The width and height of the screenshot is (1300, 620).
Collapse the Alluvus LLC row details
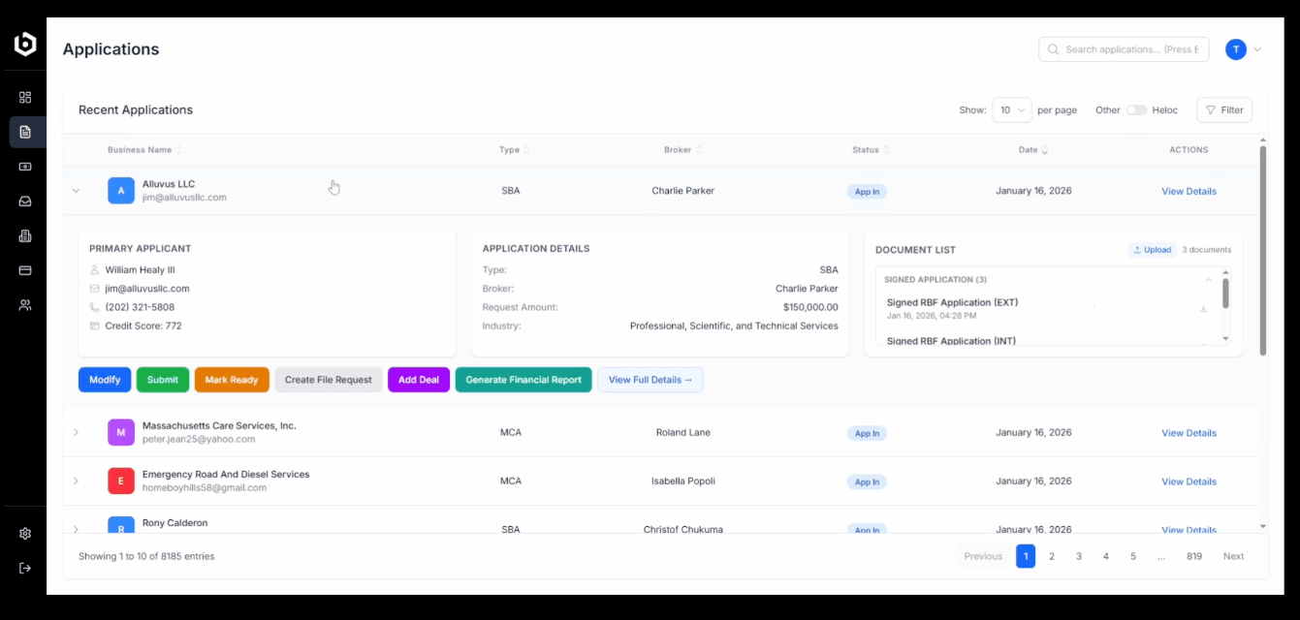[76, 191]
